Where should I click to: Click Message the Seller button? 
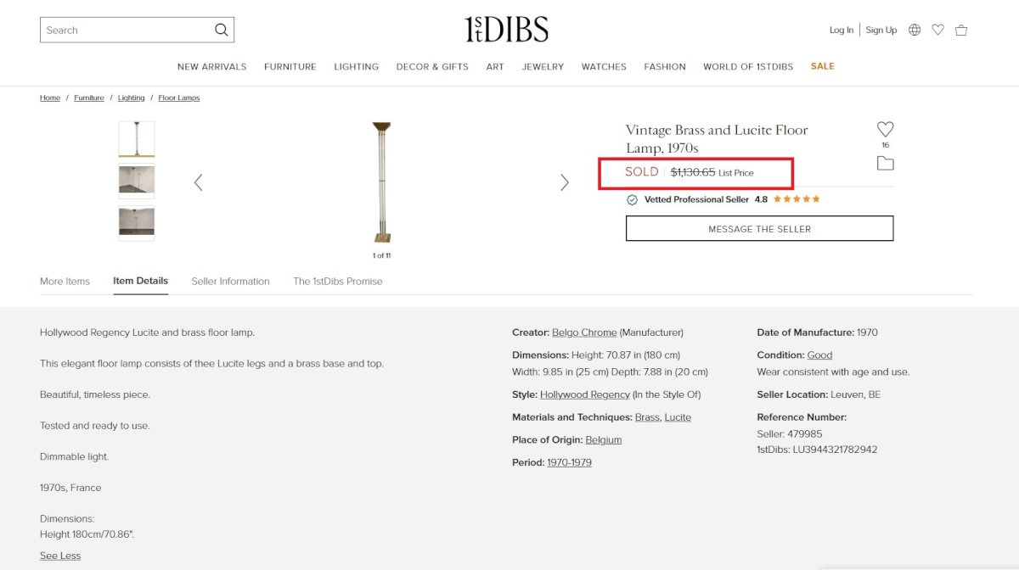(759, 229)
